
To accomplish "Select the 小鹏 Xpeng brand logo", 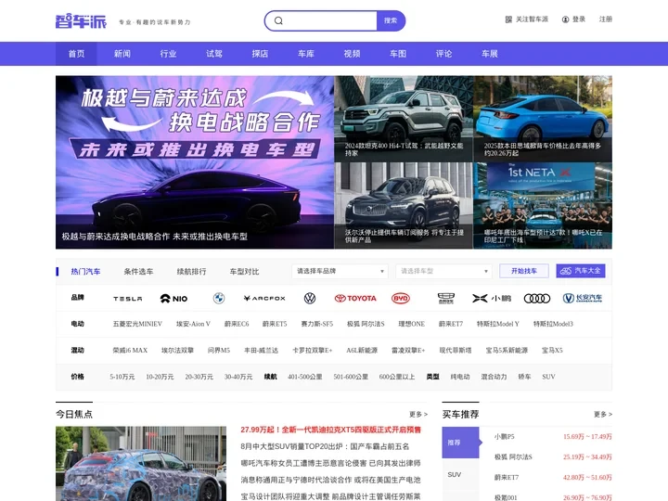I will (x=492, y=298).
